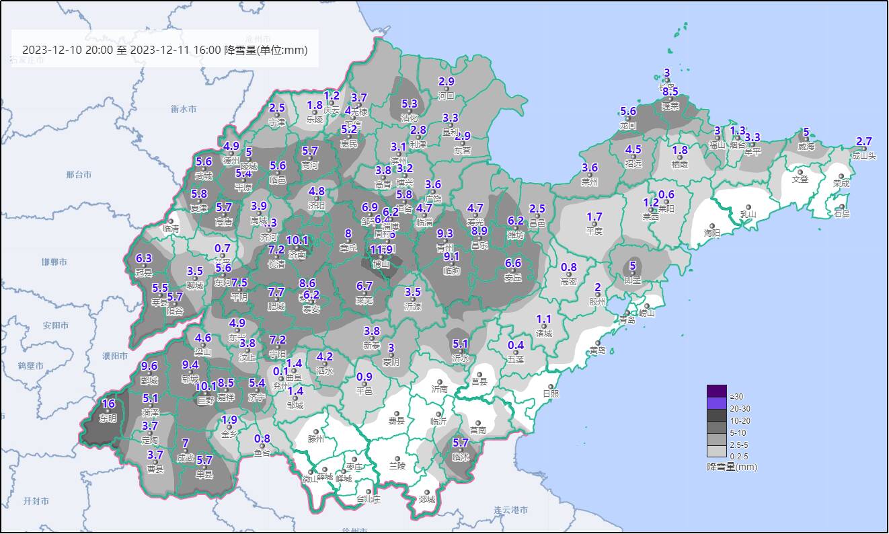Click the 泰安 station dot

tap(311, 301)
